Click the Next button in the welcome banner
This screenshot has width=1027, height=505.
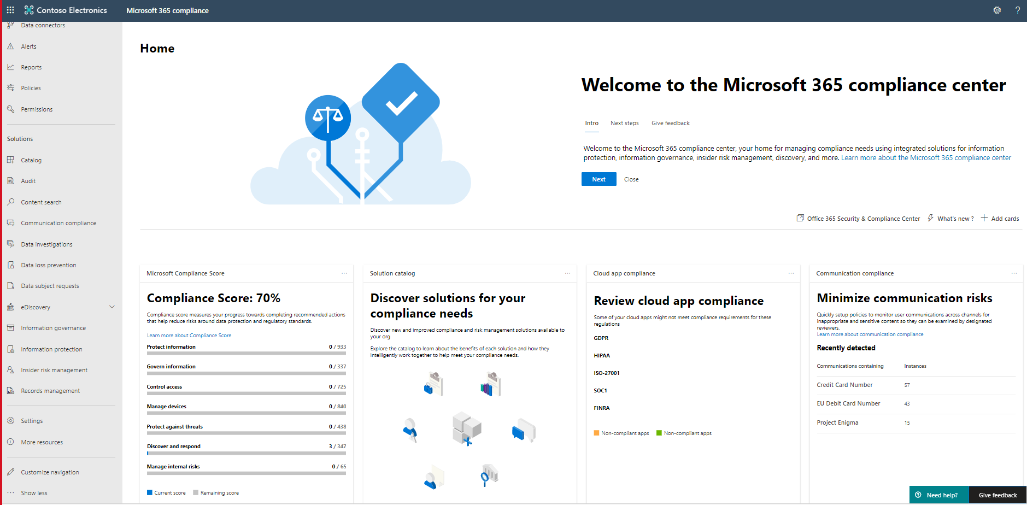pyautogui.click(x=598, y=179)
